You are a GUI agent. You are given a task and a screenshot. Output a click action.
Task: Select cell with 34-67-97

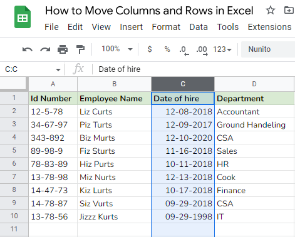coord(53,124)
